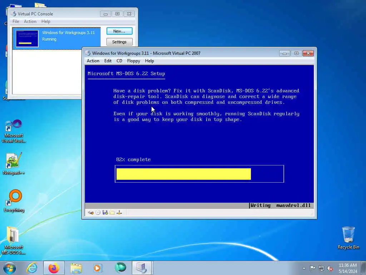Maximize the Windows for Workgroups 3.11 VM window

[296, 53]
